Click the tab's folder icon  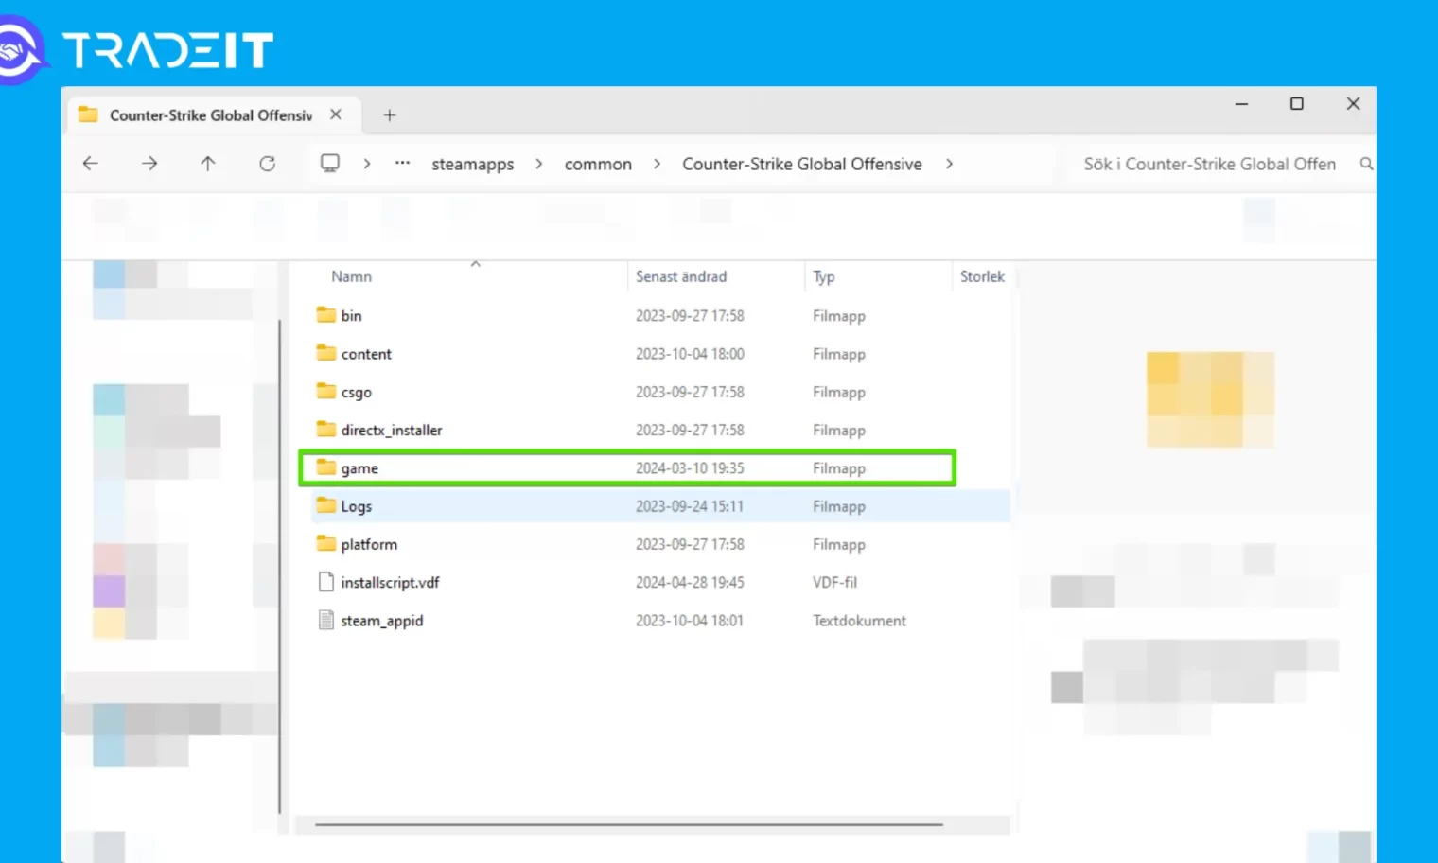coord(88,114)
